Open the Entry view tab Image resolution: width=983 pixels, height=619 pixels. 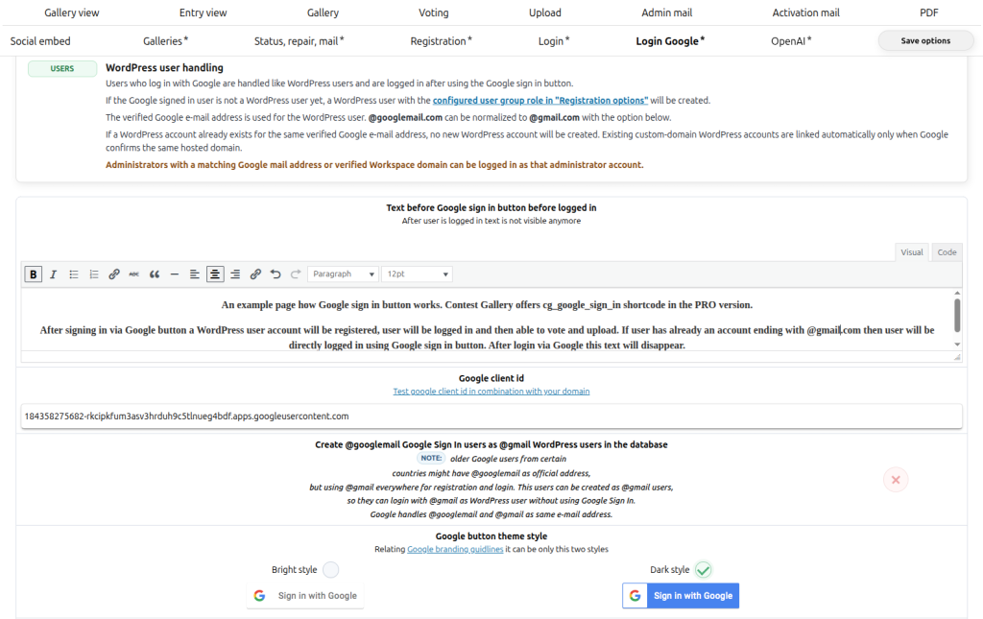coord(204,12)
